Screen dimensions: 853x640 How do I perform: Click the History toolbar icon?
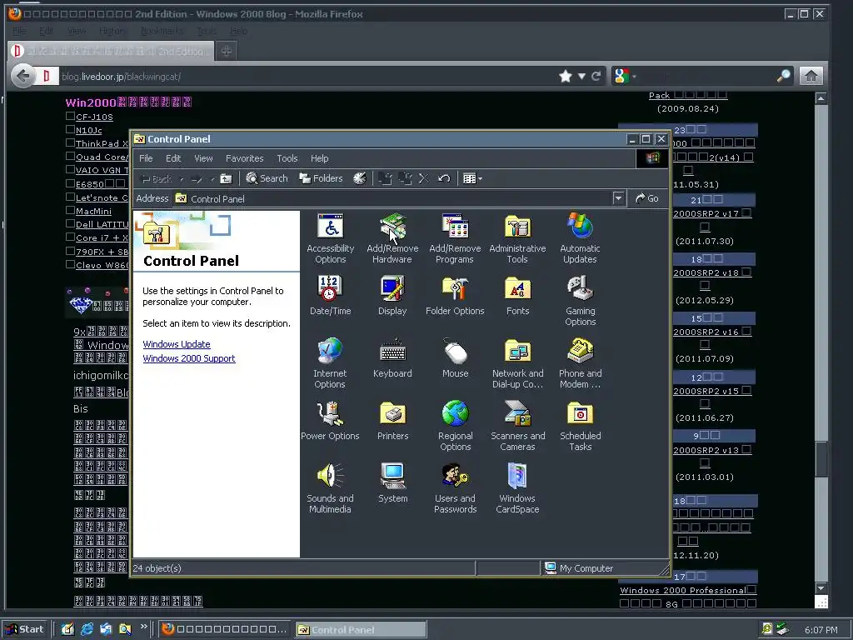(360, 178)
